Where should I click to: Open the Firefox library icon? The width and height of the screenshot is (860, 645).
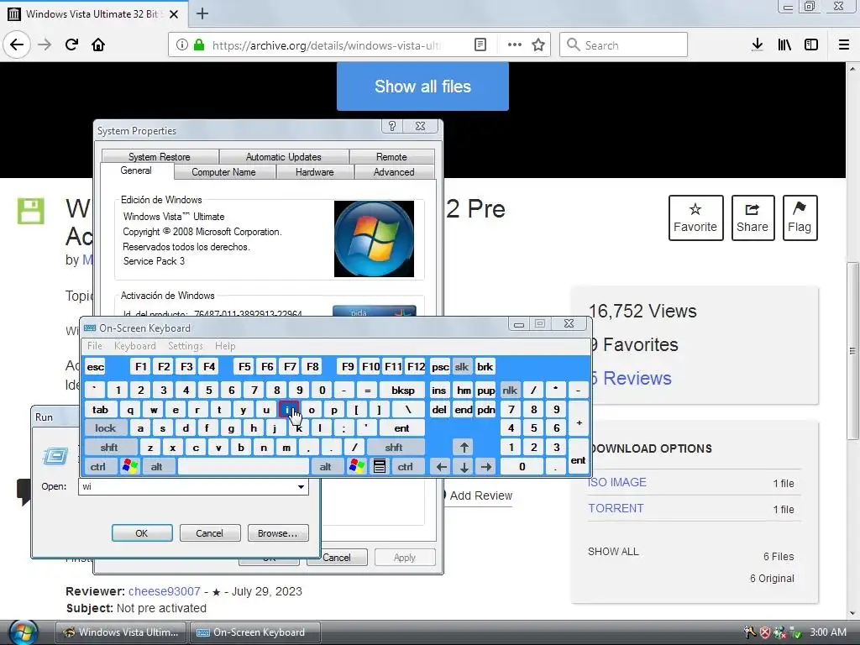click(x=784, y=45)
